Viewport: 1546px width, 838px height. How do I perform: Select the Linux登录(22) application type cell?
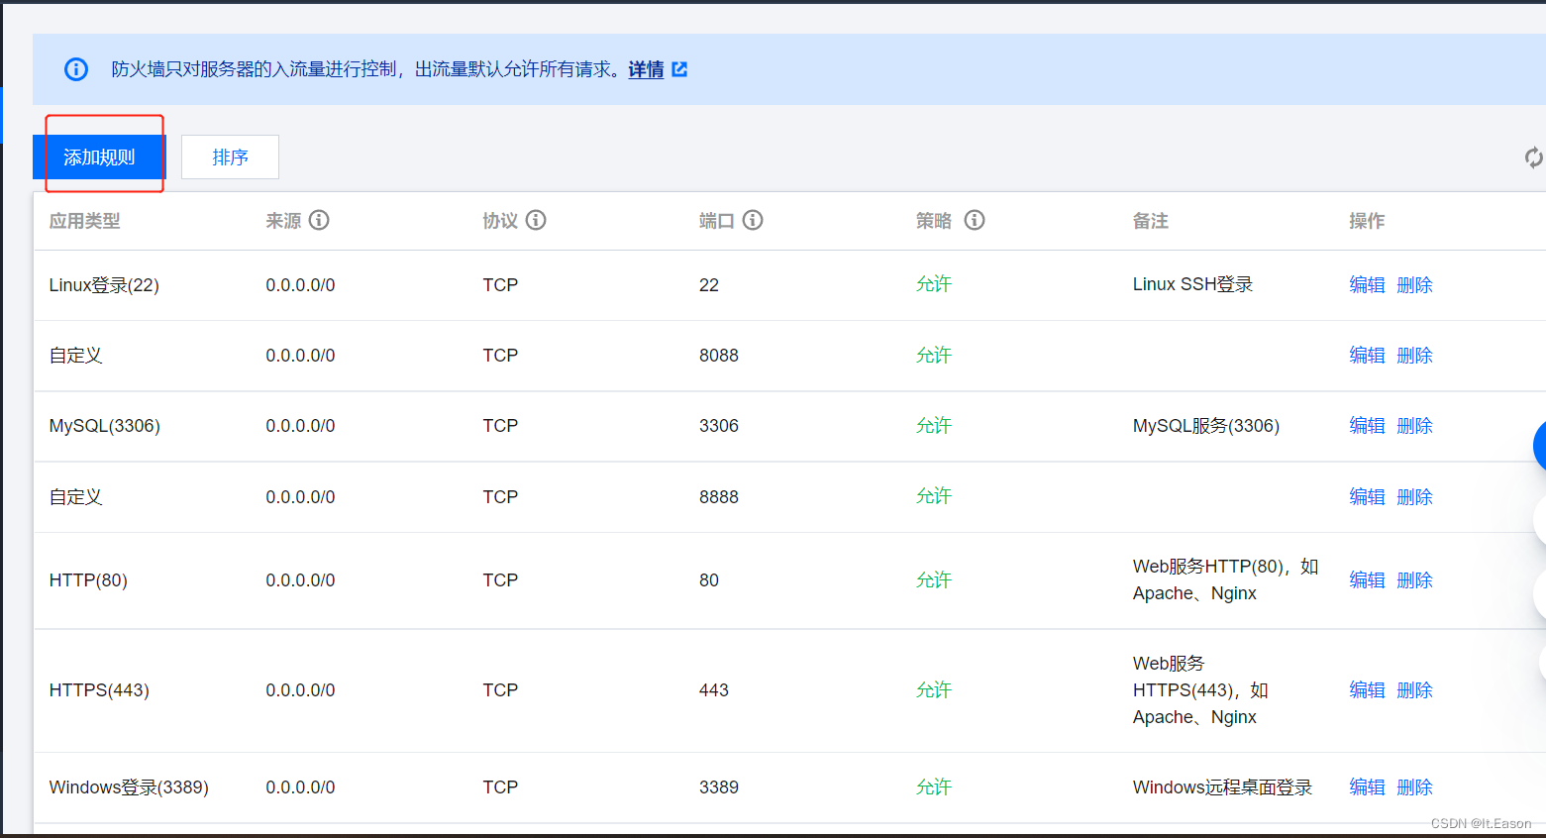coord(104,285)
